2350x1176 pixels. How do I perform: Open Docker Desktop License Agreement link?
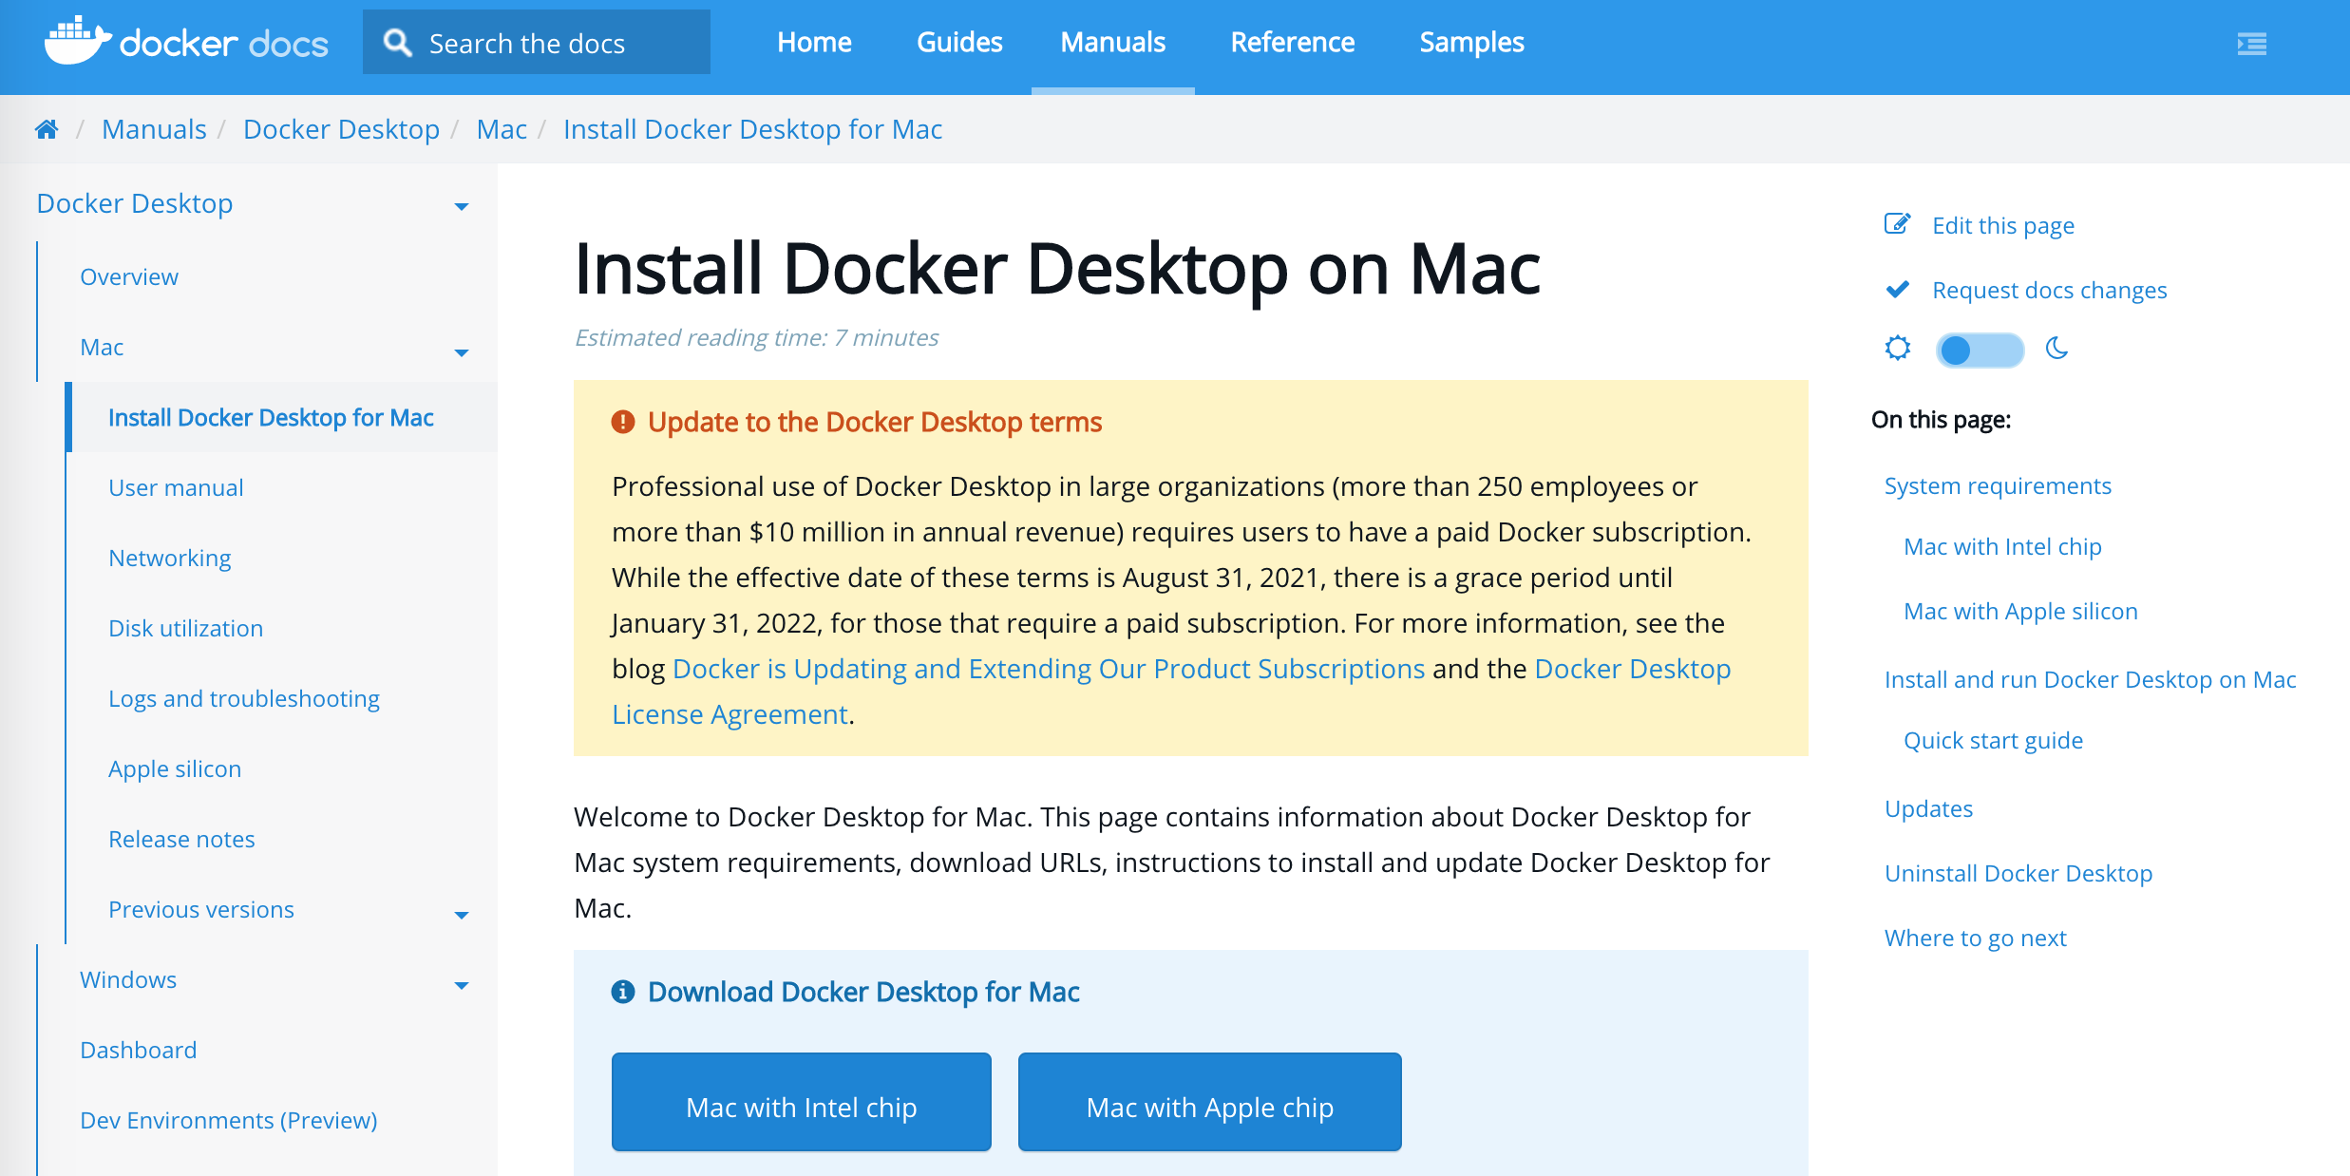click(1632, 669)
